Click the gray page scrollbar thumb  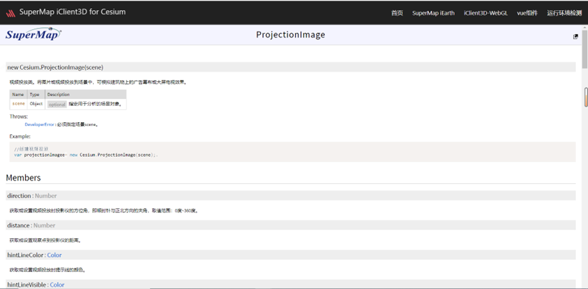click(585, 49)
